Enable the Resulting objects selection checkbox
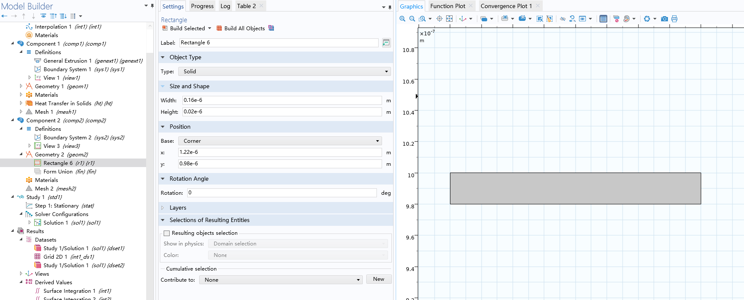 167,233
